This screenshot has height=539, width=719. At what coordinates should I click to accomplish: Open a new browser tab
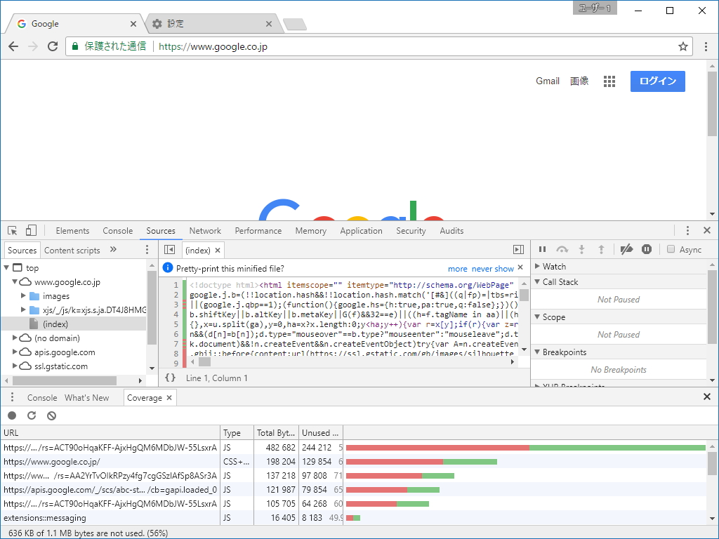point(294,25)
